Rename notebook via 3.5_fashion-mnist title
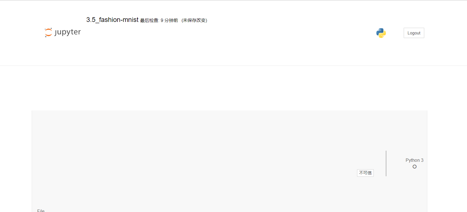Screen dimensions: 467x212 point(112,20)
